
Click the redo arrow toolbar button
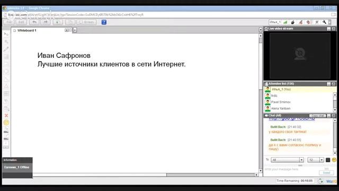tap(46, 22)
